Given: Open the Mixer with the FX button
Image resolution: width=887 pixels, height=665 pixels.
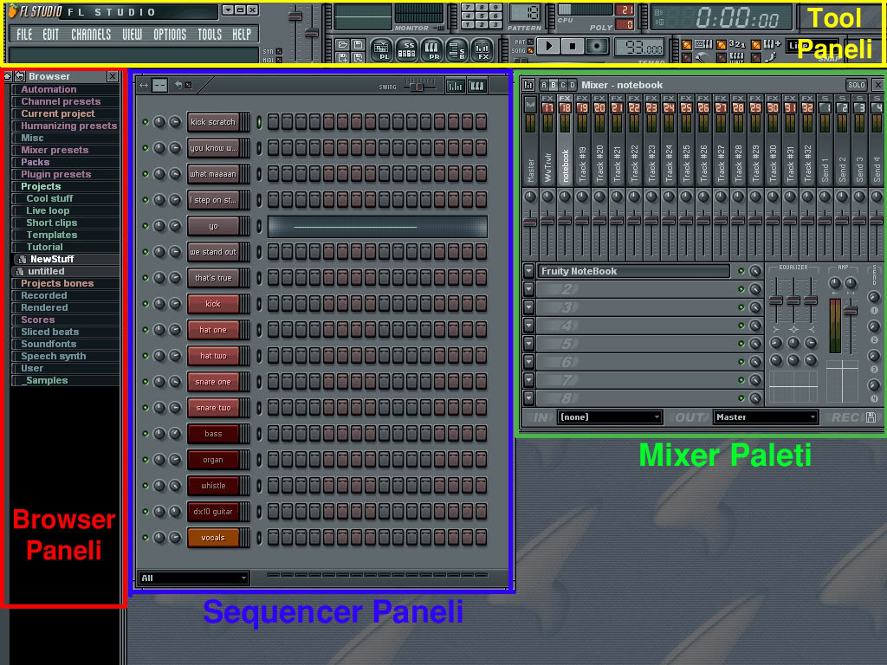Looking at the screenshot, I should (x=482, y=49).
